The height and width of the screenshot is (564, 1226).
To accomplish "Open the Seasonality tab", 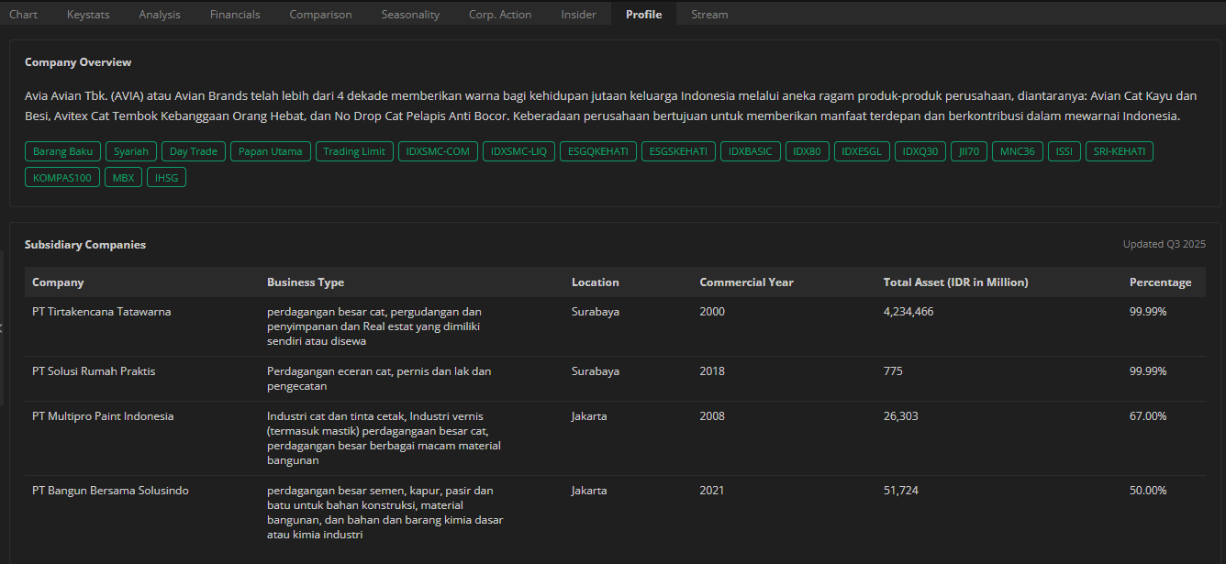I will pyautogui.click(x=410, y=14).
